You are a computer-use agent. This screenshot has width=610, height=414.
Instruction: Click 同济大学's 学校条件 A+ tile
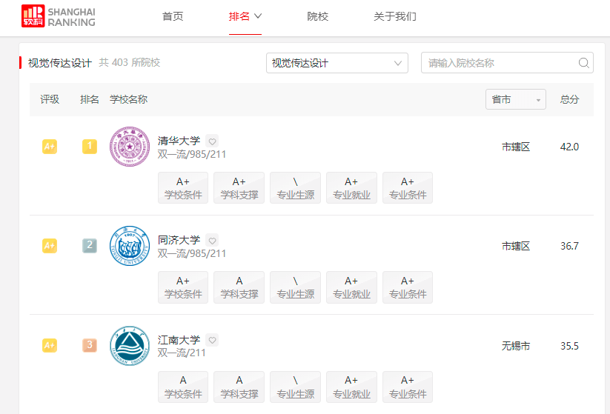(x=183, y=287)
